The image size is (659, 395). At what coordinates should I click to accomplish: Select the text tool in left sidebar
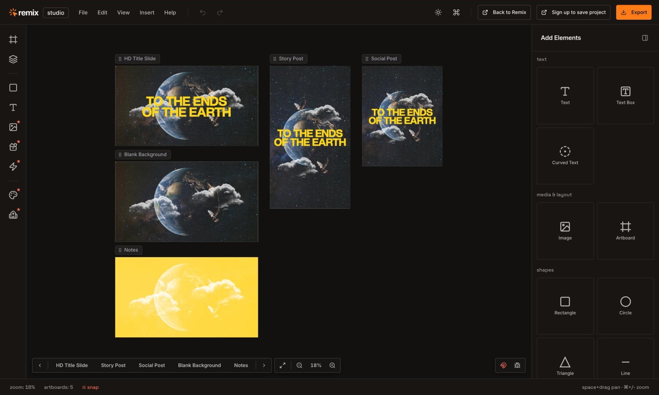(13, 108)
